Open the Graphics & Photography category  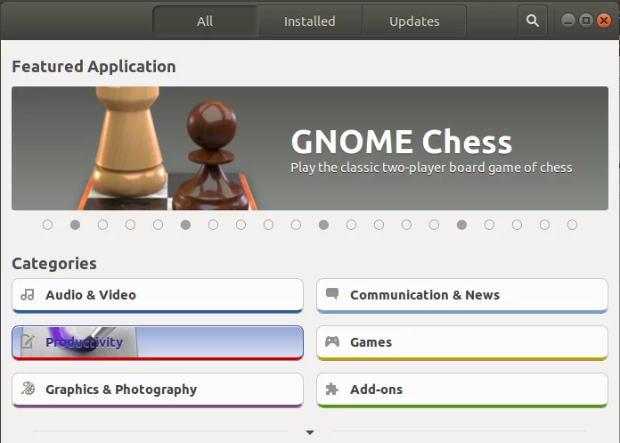[158, 390]
